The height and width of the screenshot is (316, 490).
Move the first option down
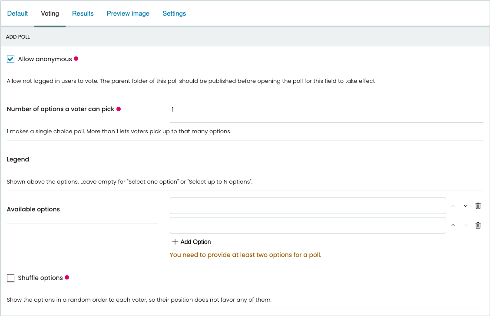point(466,206)
